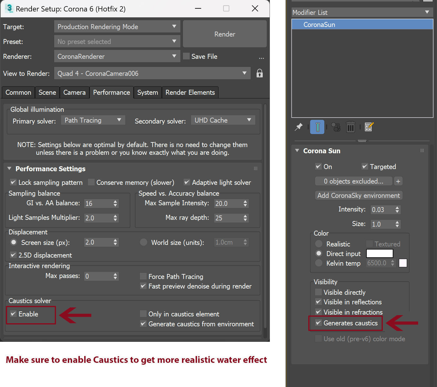Collapse the Corona Sun rollout
Screen dimensions: 437x387
[297, 150]
